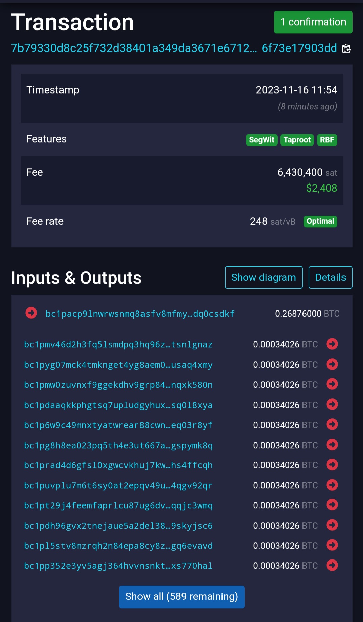This screenshot has height=622, width=363.
Task: Copy the transaction ID with clipboard icon
Action: point(347,49)
